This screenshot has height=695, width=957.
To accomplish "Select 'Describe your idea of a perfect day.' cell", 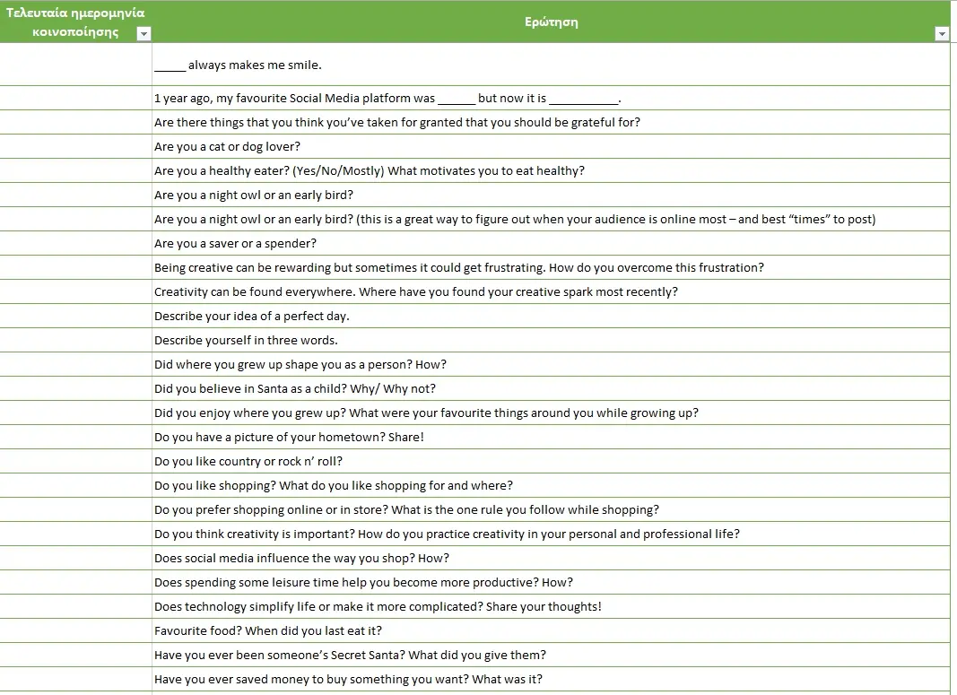I will [551, 316].
